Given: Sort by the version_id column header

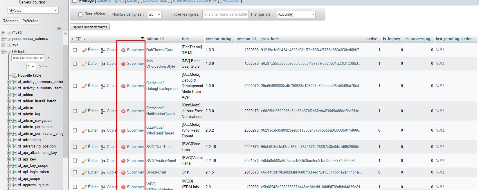Looking at the screenshot, I should tap(246, 39).
